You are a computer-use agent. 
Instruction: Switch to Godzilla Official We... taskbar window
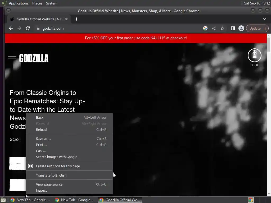click(x=120, y=200)
